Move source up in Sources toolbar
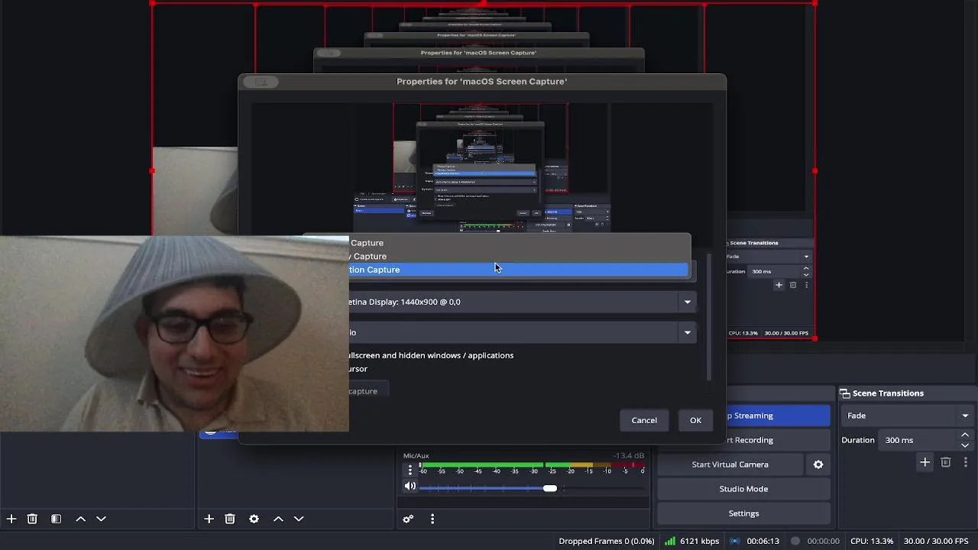Screen dimensions: 978x550 [x=278, y=519]
